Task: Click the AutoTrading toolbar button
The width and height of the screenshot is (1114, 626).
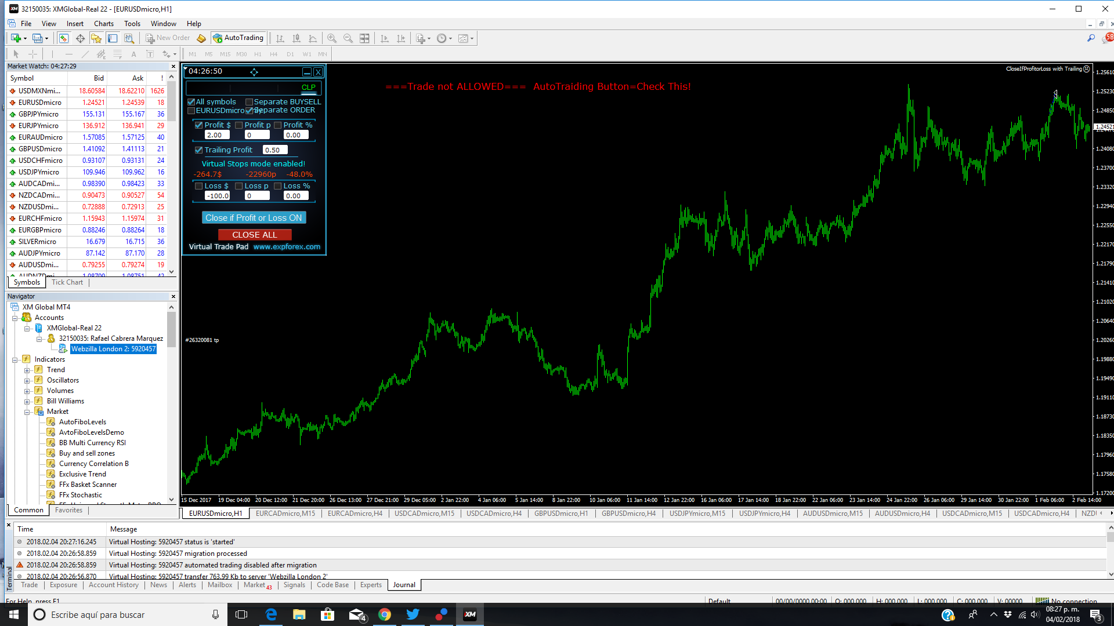Action: [x=238, y=38]
